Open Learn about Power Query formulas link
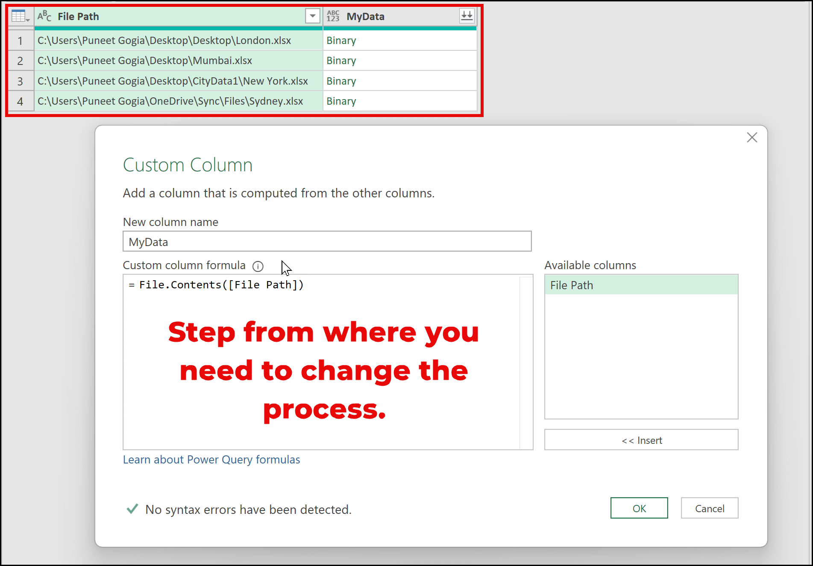The height and width of the screenshot is (566, 813). 211,460
